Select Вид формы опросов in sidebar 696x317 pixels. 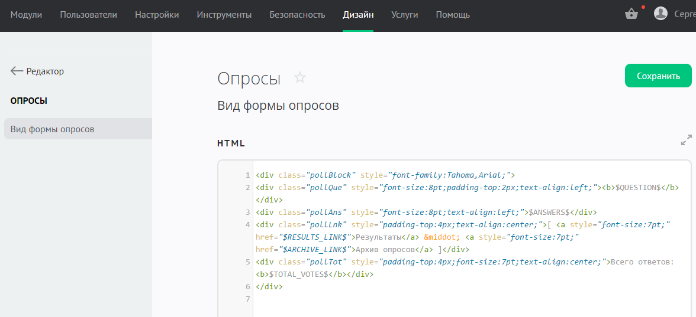tap(53, 129)
